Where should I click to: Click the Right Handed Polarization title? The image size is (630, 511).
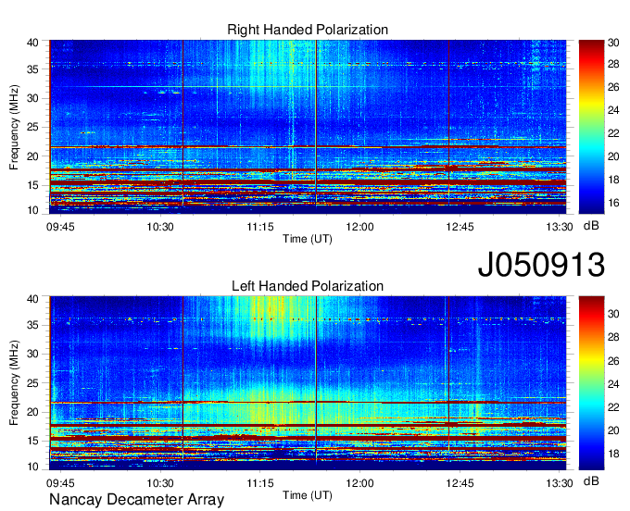point(308,30)
